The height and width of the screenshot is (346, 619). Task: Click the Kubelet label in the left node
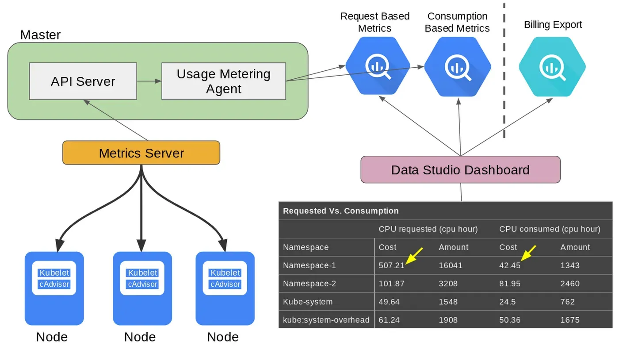(x=54, y=273)
